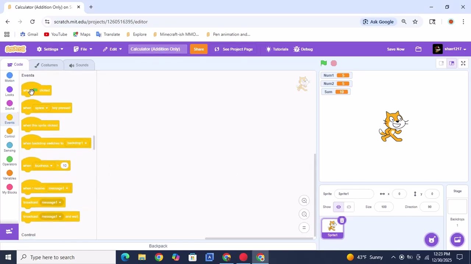Select the Operators block category

tap(10, 161)
